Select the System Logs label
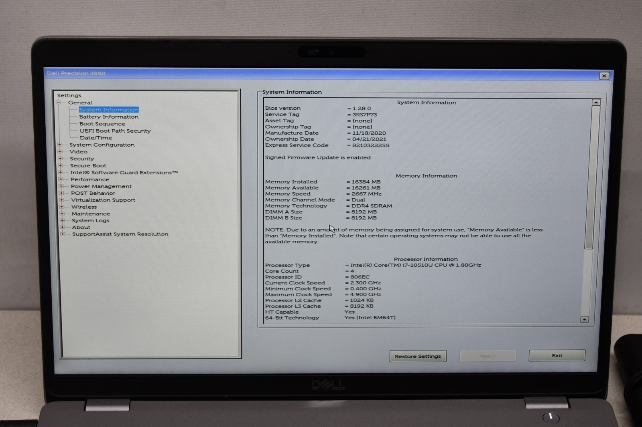The image size is (642, 427). (90, 220)
